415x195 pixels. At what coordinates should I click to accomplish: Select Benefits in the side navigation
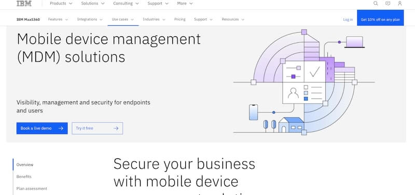pyautogui.click(x=24, y=176)
